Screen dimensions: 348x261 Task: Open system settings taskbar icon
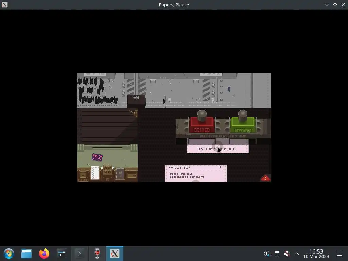[62, 254]
